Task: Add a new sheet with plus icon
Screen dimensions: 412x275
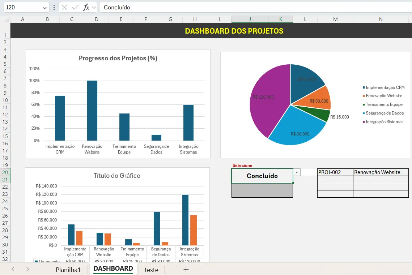Action: (186, 269)
